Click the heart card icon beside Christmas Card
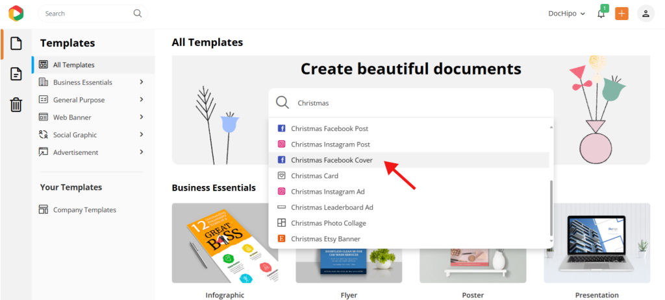The image size is (665, 300). 281,176
